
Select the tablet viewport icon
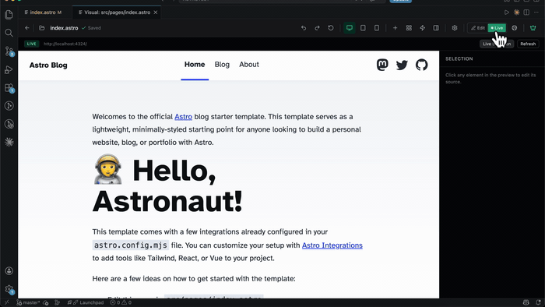pyautogui.click(x=363, y=28)
